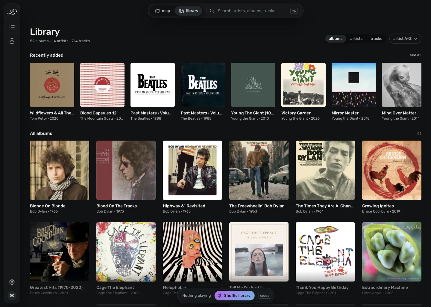
Task: Click the Shuffle library button
Action: point(234,296)
